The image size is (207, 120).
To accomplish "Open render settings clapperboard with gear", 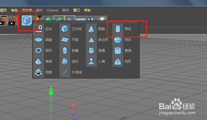I will (13, 20).
